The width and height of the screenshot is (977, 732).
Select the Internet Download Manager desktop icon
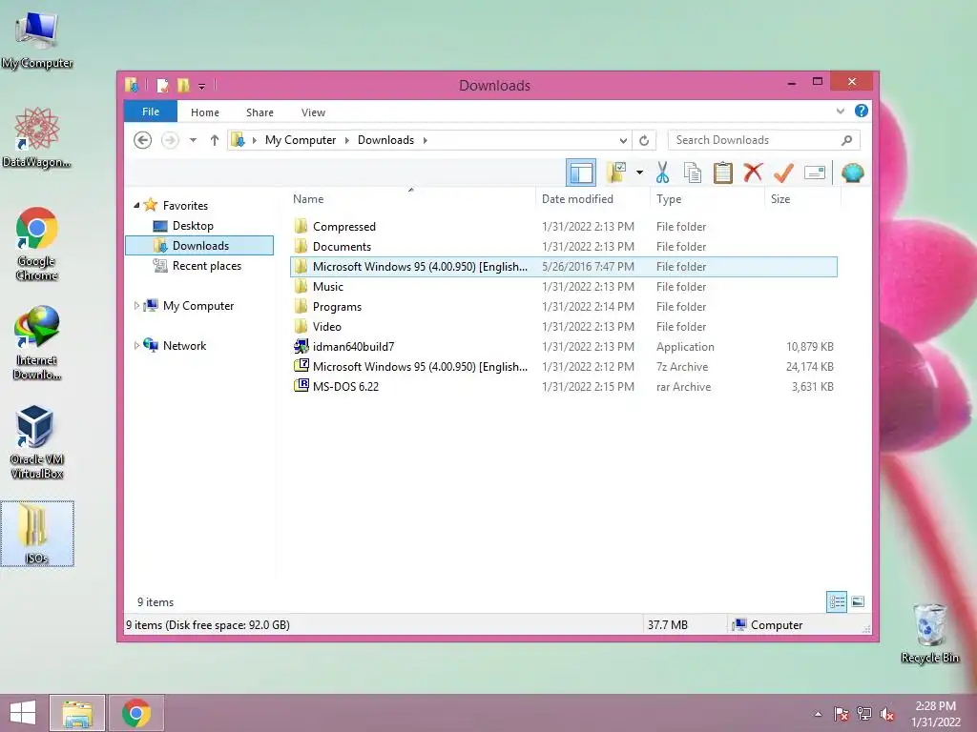click(37, 343)
